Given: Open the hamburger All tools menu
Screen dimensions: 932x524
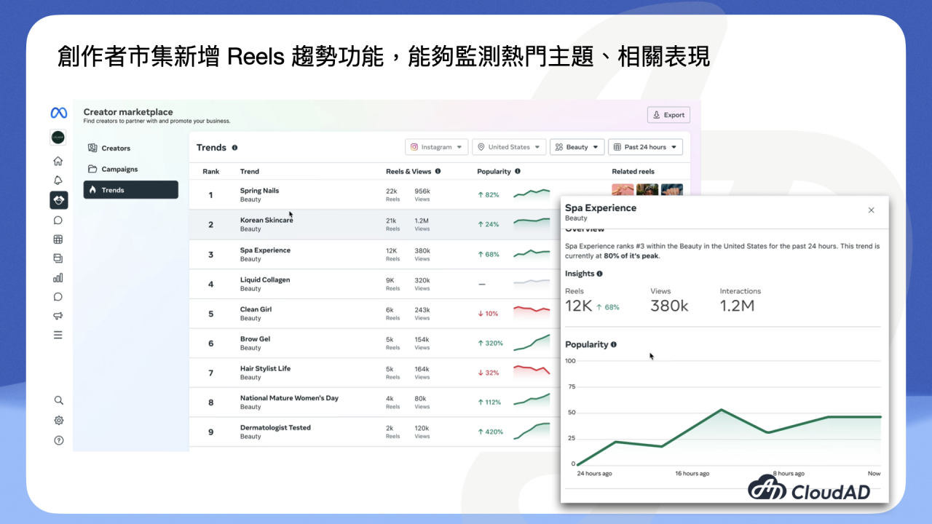Looking at the screenshot, I should point(58,335).
